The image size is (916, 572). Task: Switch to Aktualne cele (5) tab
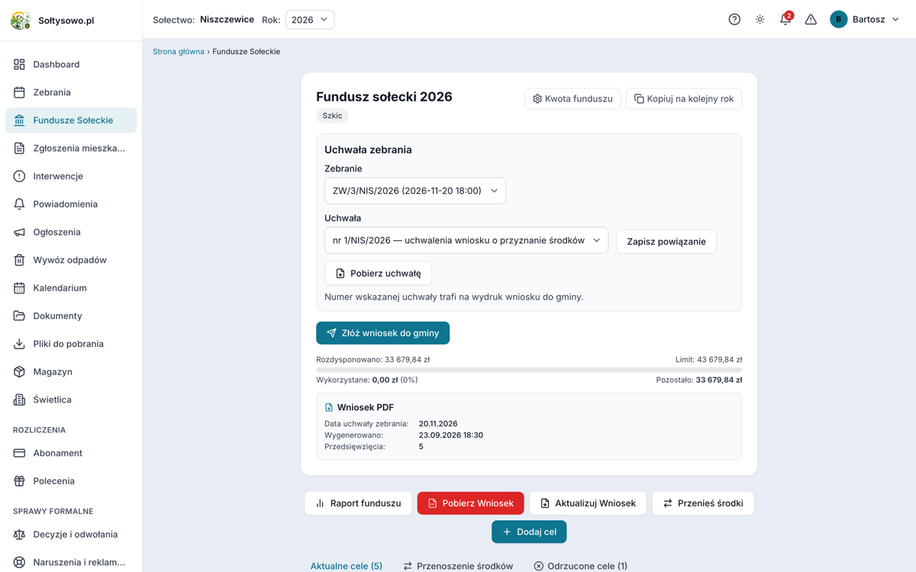346,566
